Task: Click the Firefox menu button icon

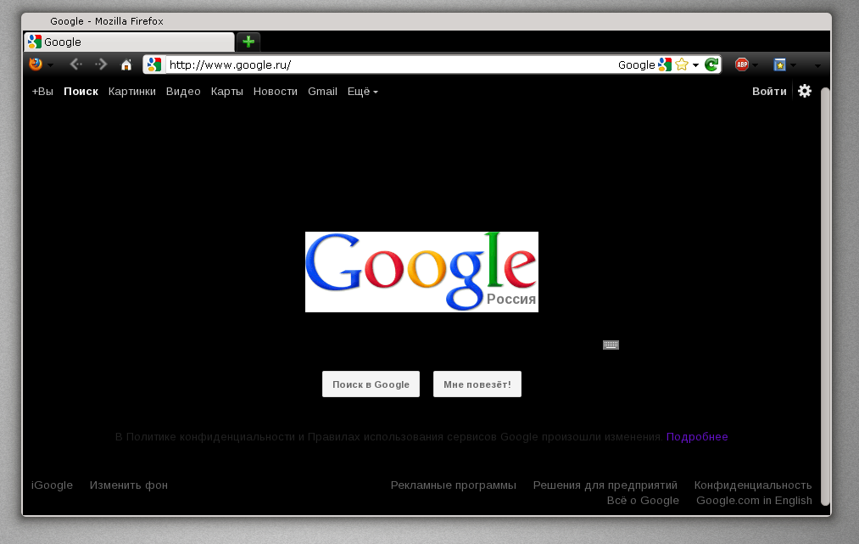Action: 35,64
